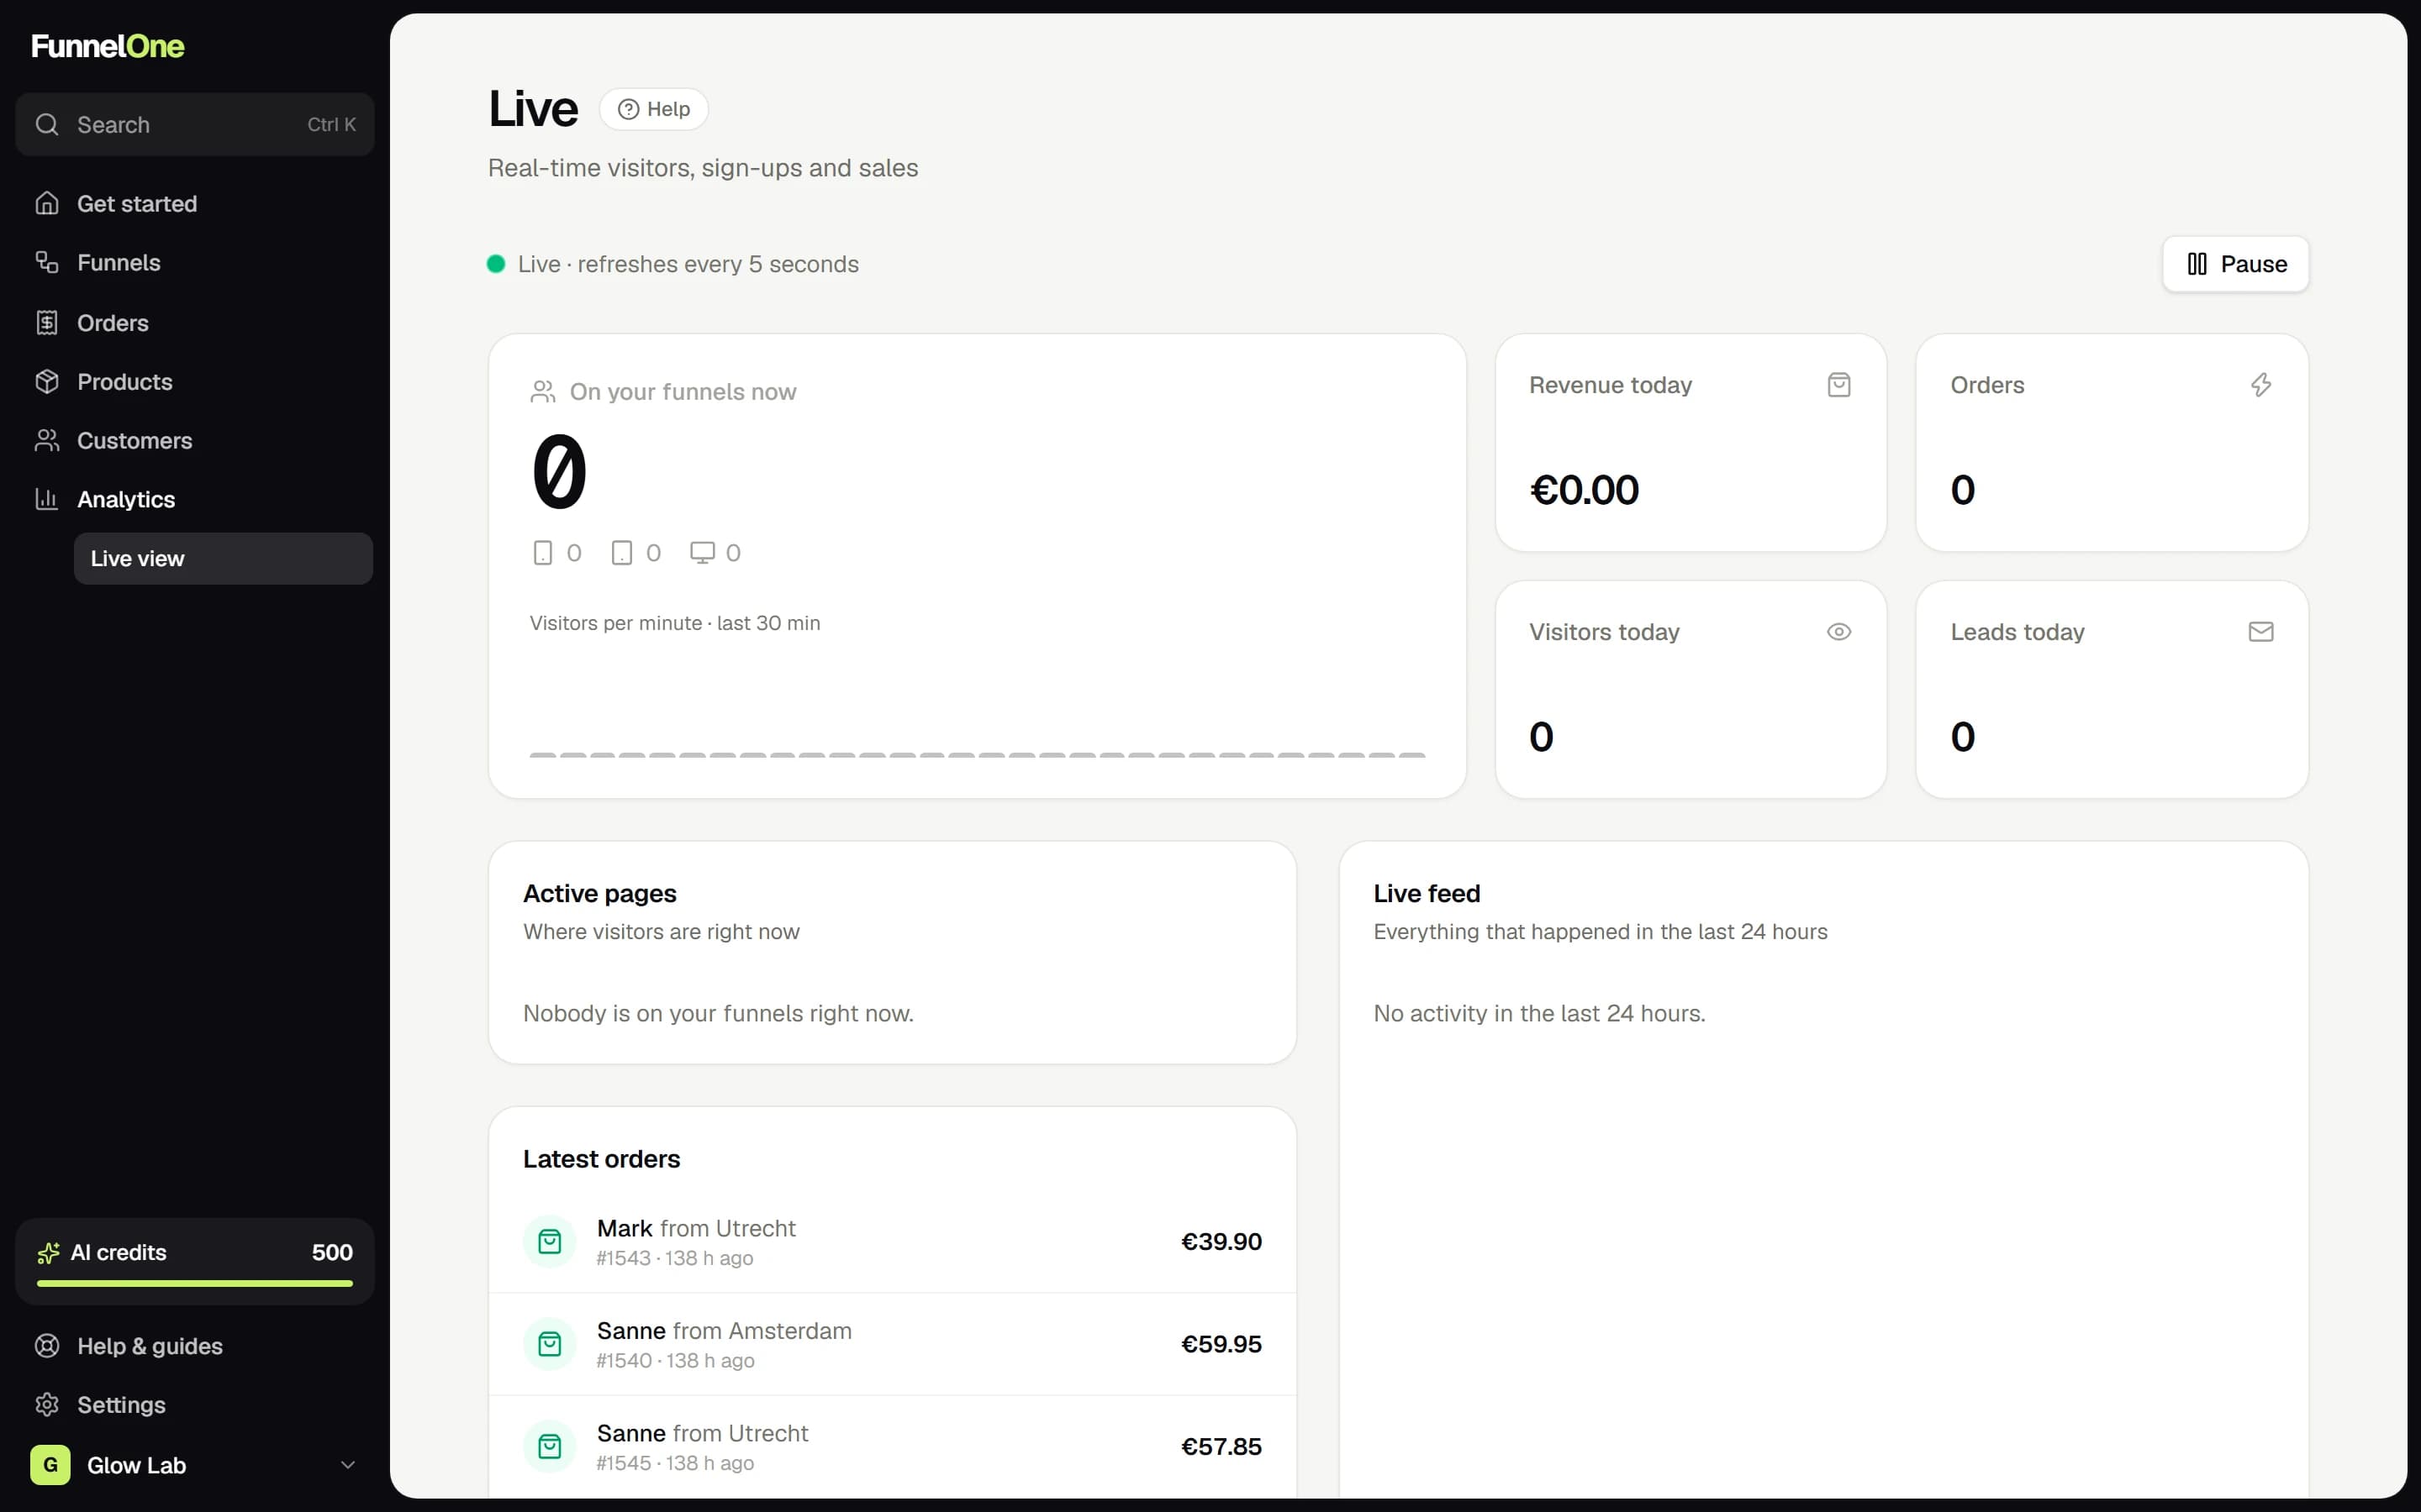The image size is (2421, 1512).
Task: Click the €59.95 order amount
Action: coord(1221,1344)
